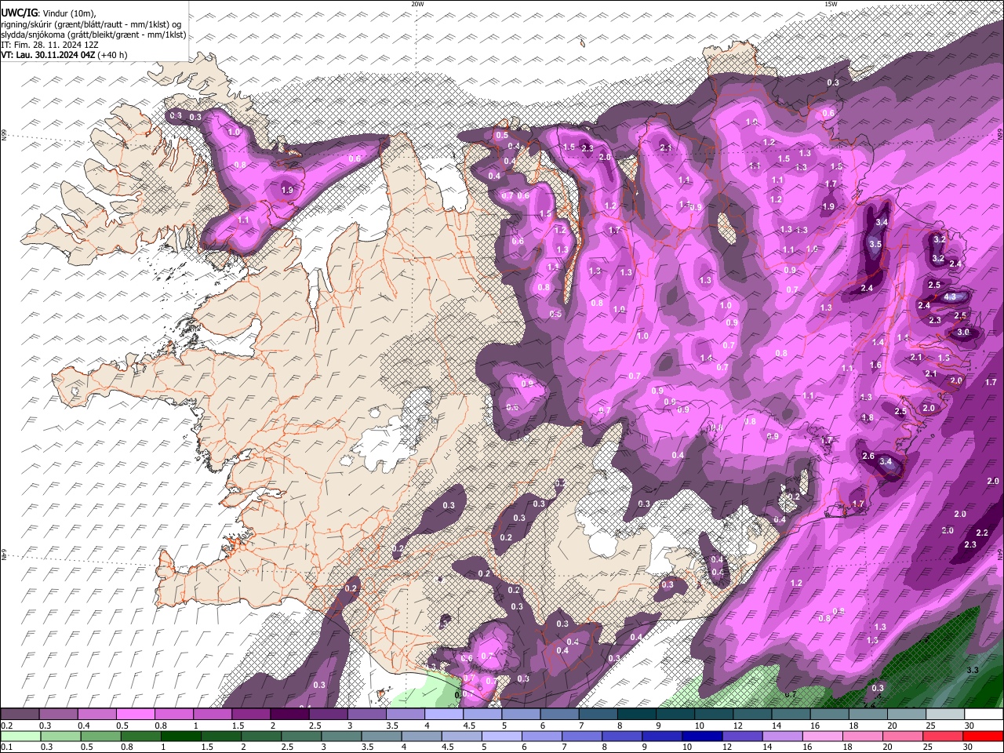Image resolution: width=1004 pixels, height=753 pixels.
Task: Click the '4.5' label on top scale
Action: 469,726
